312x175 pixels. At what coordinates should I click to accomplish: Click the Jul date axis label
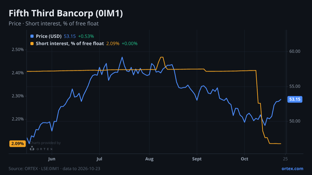click(x=99, y=159)
